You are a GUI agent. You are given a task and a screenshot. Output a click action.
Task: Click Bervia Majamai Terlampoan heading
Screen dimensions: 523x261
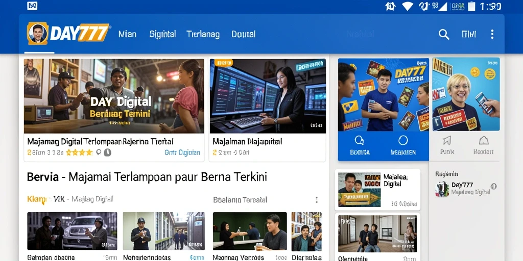147,177
